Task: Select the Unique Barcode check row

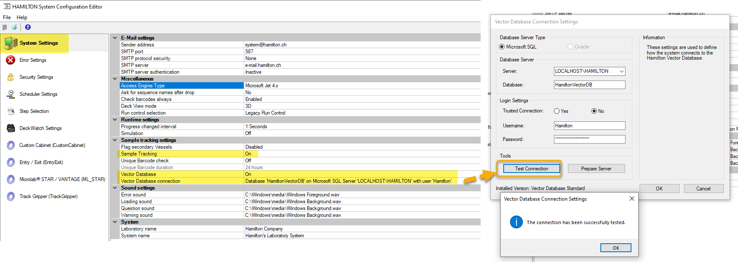Action: pos(300,161)
